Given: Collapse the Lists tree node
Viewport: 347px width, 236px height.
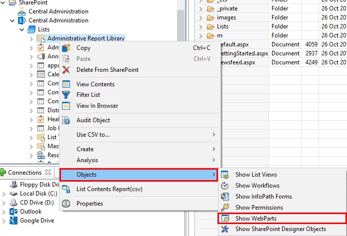Looking at the screenshot, I should pyautogui.click(x=22, y=29).
